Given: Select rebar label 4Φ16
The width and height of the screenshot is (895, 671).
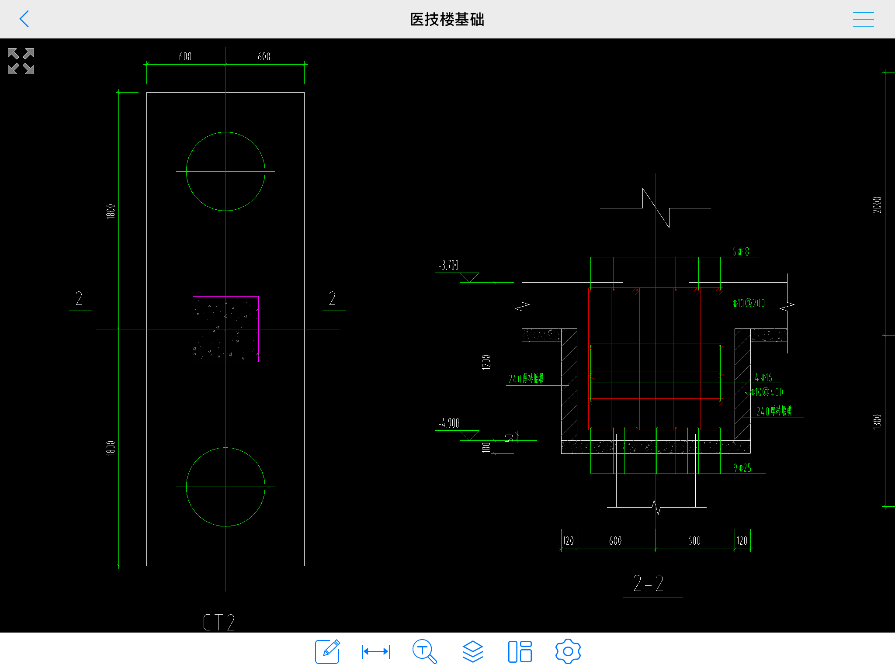Looking at the screenshot, I should click(763, 377).
